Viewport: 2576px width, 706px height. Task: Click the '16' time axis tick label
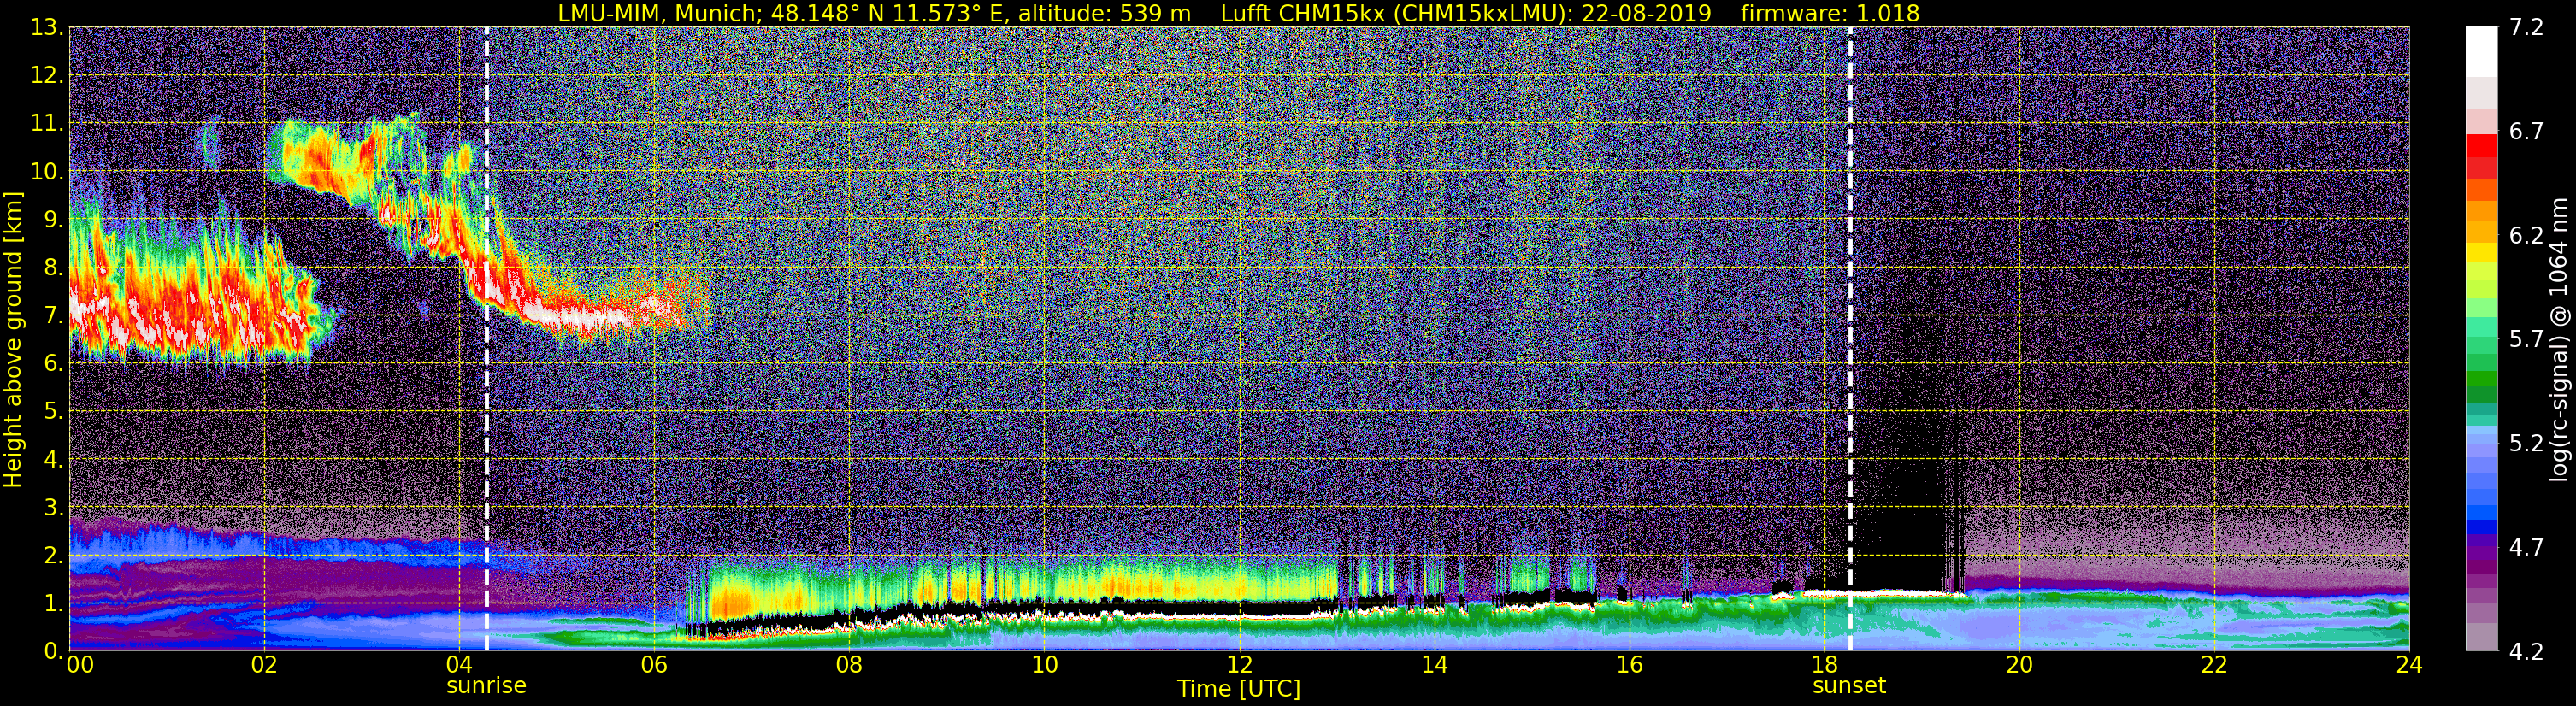[1629, 665]
